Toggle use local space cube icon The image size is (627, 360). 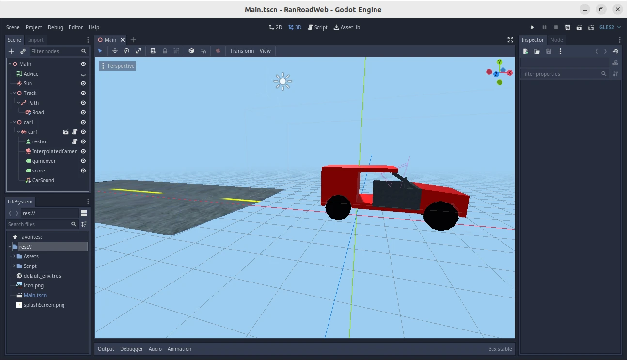tap(191, 51)
